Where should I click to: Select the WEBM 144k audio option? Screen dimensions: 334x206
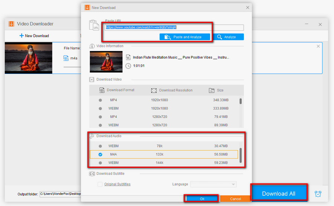click(x=100, y=163)
